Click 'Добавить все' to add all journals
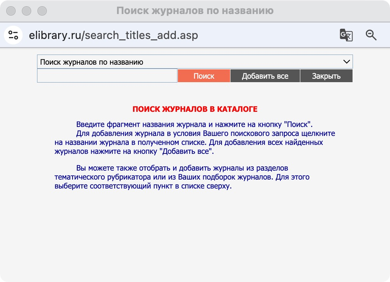The height and width of the screenshot is (282, 390). pyautogui.click(x=265, y=76)
